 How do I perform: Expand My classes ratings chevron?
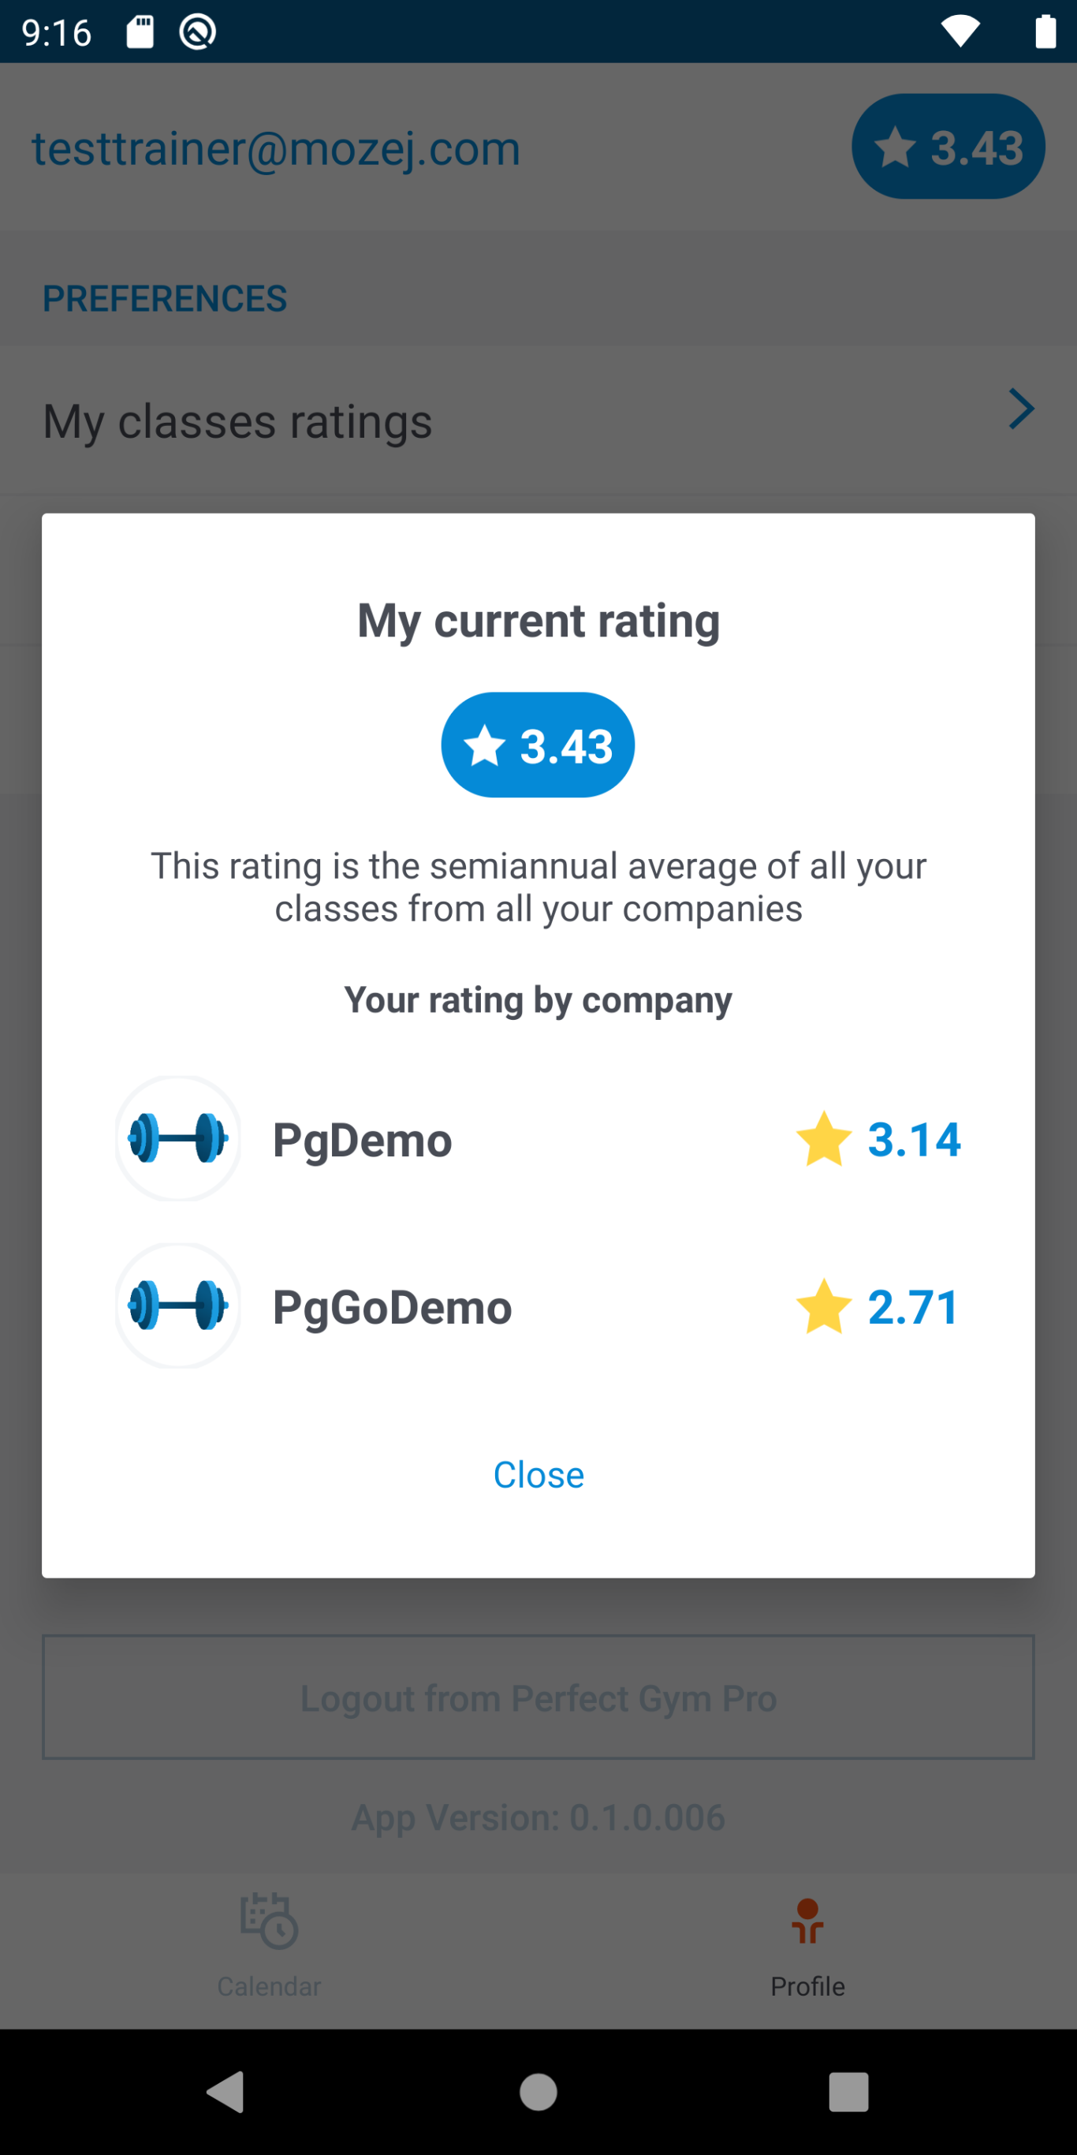point(1021,409)
